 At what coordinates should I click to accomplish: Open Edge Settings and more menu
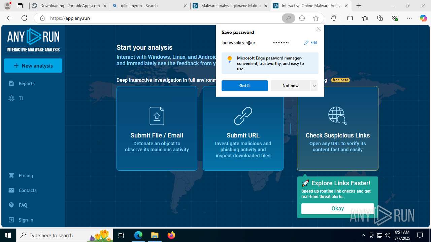(x=409, y=18)
